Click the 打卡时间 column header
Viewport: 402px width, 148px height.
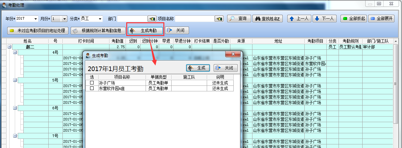point(86,41)
